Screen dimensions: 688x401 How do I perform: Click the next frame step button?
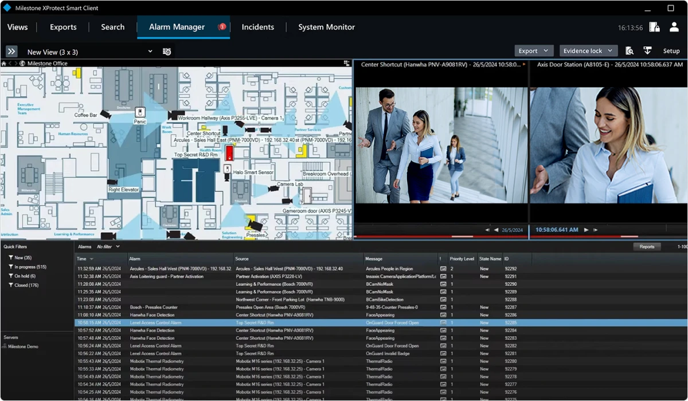pos(596,230)
